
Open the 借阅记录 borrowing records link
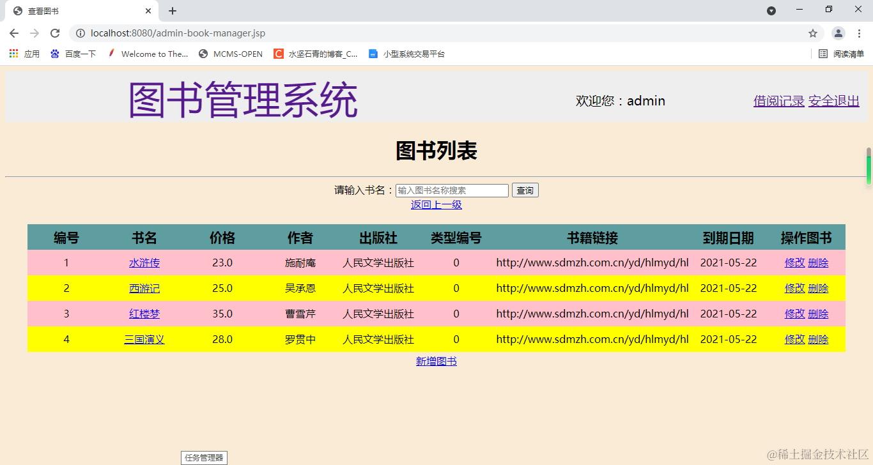coord(778,100)
